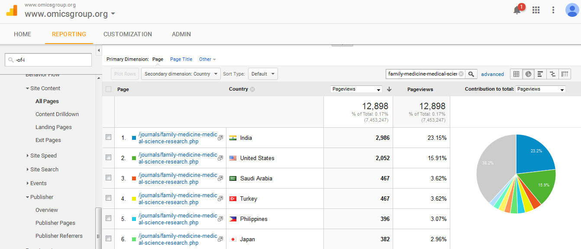Go to the HOME tab

coord(23,34)
